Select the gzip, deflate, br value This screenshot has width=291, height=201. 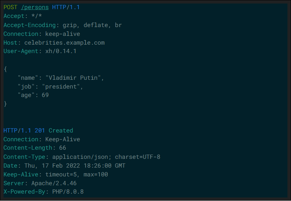coord(92,25)
